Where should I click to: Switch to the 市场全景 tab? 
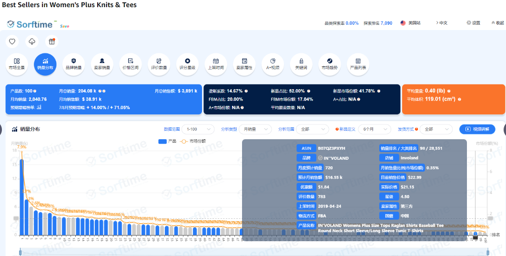(x=17, y=64)
